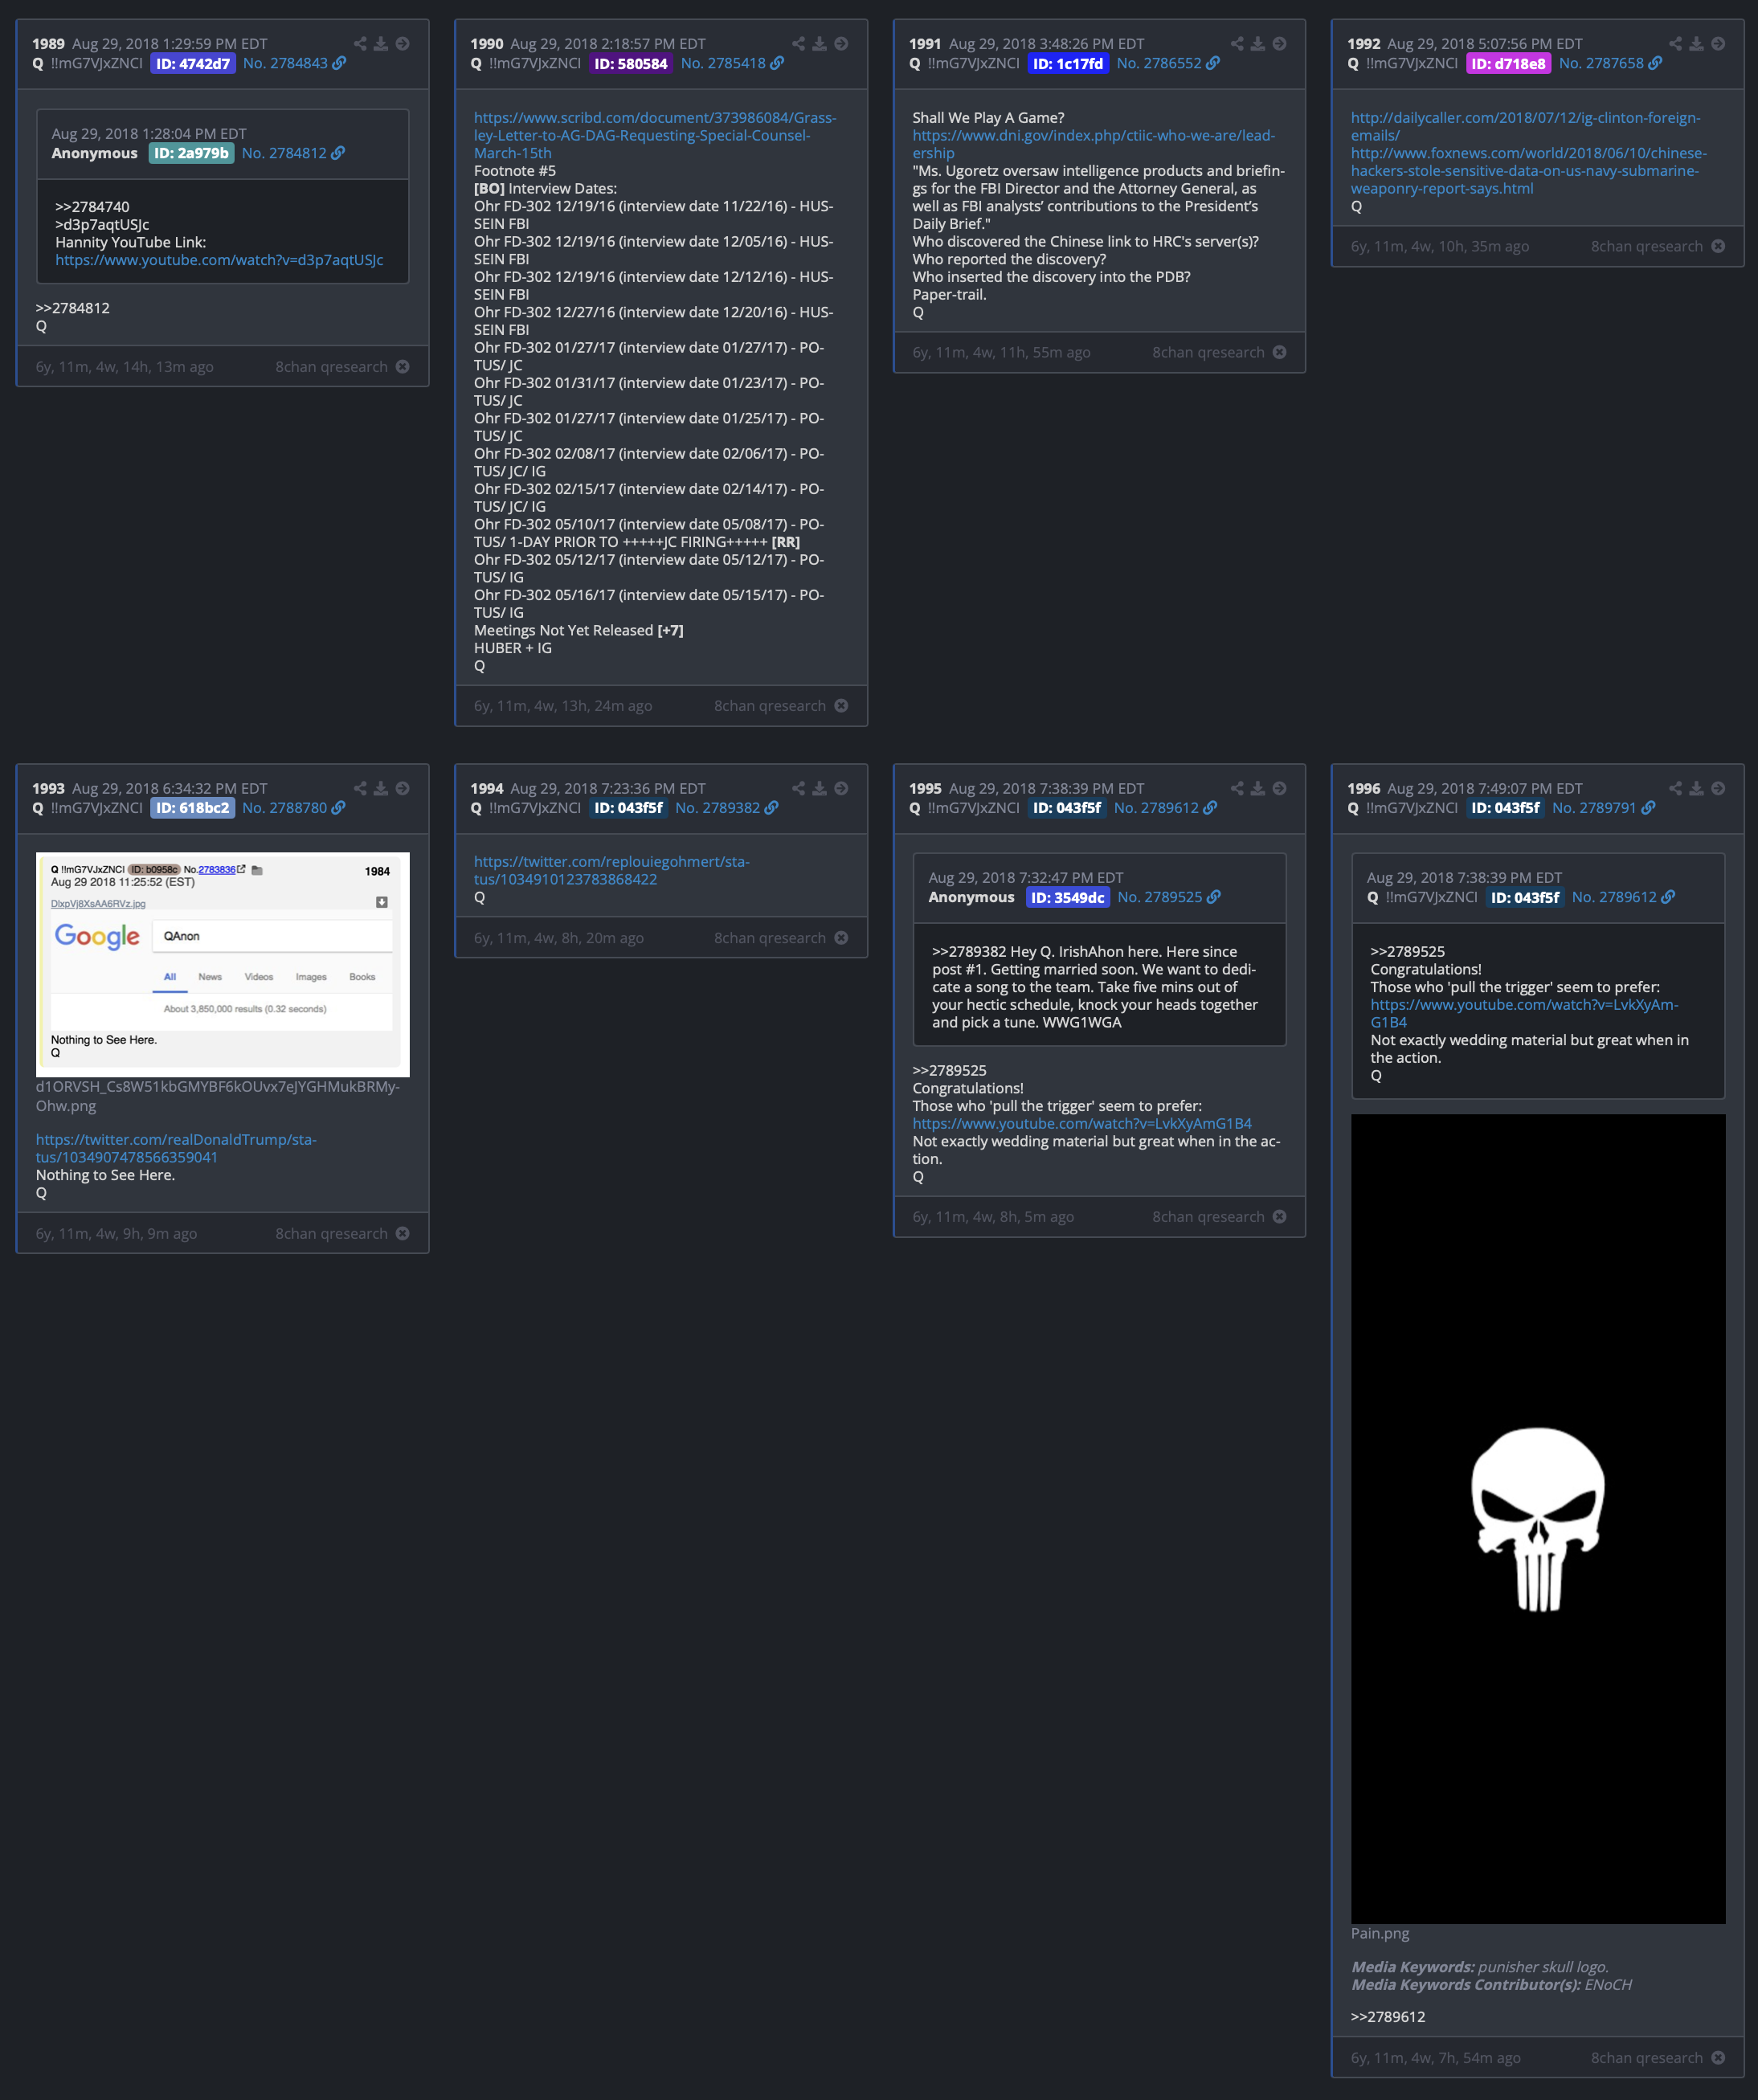Click share icon on post 1993
Image resolution: width=1758 pixels, height=2100 pixels.
click(x=360, y=788)
